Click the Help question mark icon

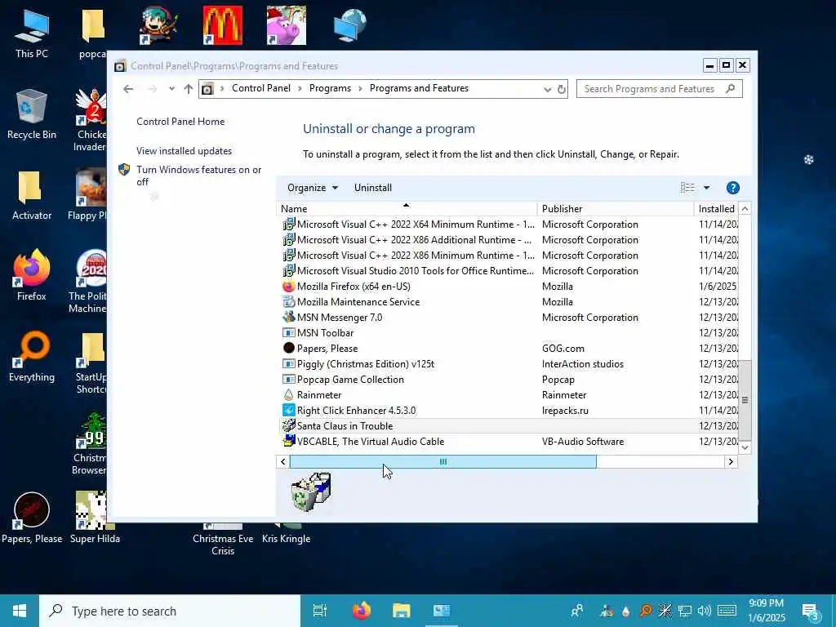pyautogui.click(x=732, y=188)
